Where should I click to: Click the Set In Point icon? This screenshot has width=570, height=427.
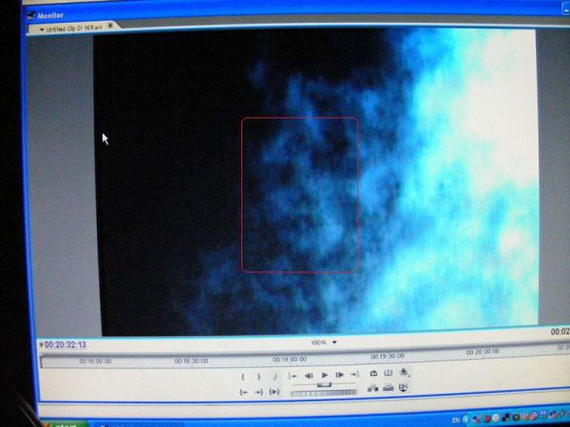click(244, 376)
